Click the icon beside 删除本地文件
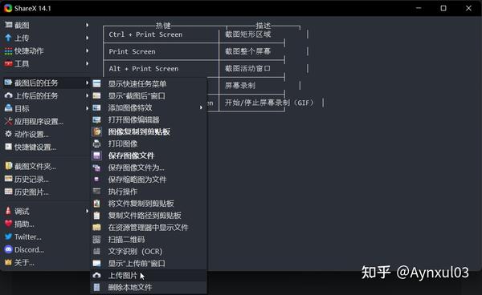This screenshot has height=295, width=482. pyautogui.click(x=96, y=287)
